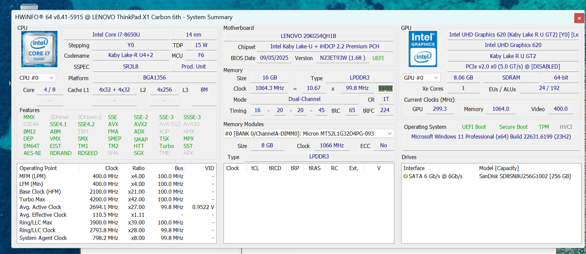
Task: Click the green UEFI label beside BIOS version
Action: click(x=378, y=58)
